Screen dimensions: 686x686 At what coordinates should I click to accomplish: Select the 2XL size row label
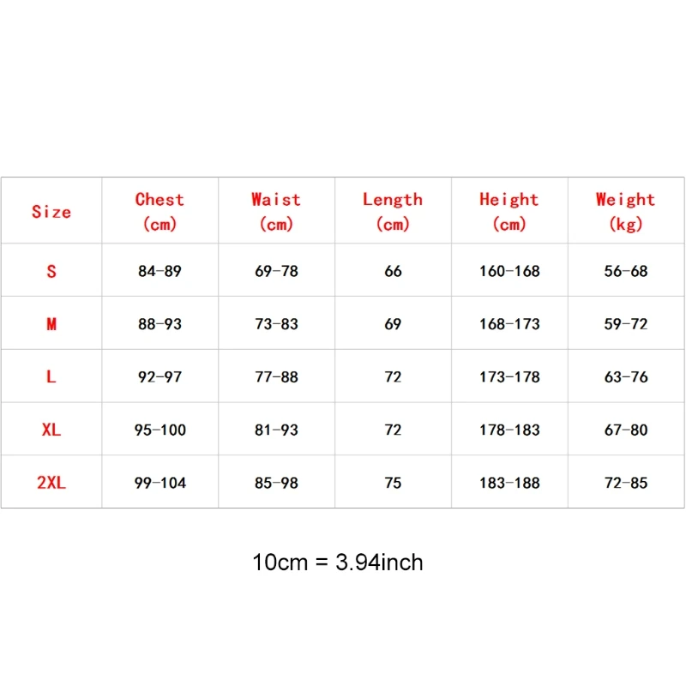click(51, 483)
